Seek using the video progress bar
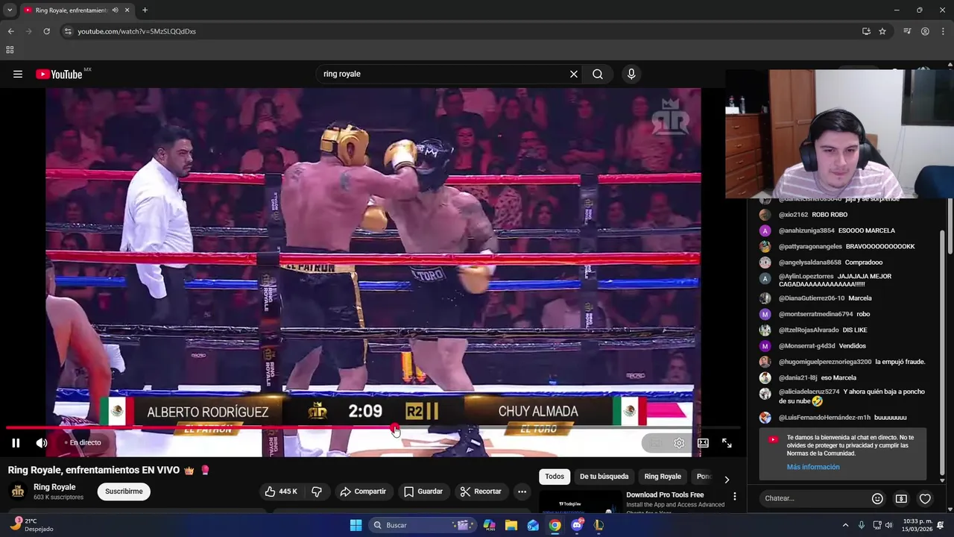 [373, 428]
